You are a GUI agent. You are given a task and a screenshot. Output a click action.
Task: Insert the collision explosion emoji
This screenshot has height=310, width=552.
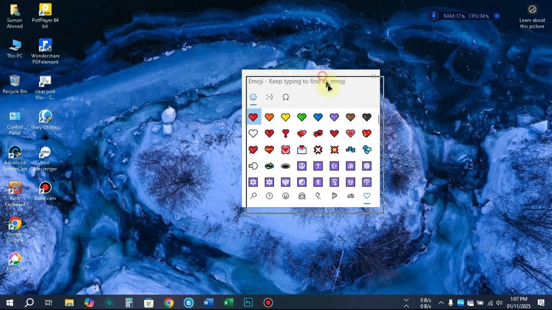[x=334, y=150]
